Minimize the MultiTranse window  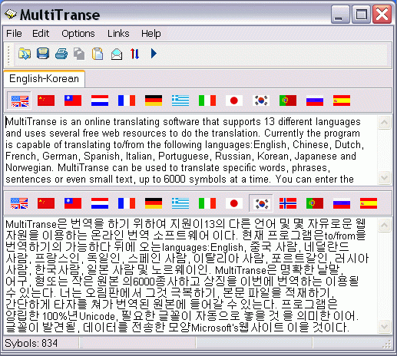tap(340, 15)
